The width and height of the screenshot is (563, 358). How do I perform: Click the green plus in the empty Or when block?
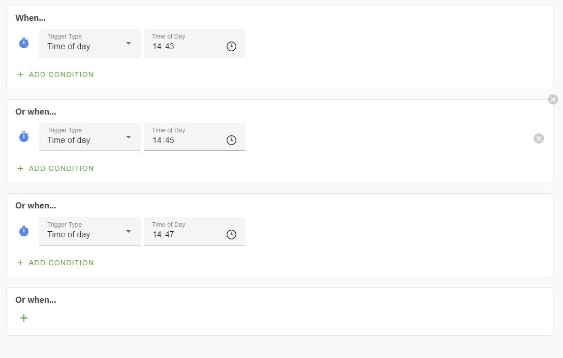(23, 318)
